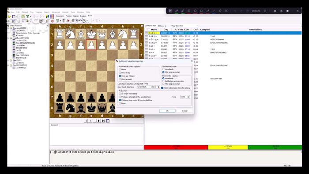The width and height of the screenshot is (309, 174).
Task: Jump to last move below the board
Action: coord(103,121)
